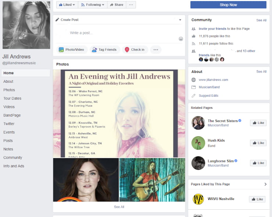Like the Hush Kids page
The height and width of the screenshot is (217, 272).
258,143
